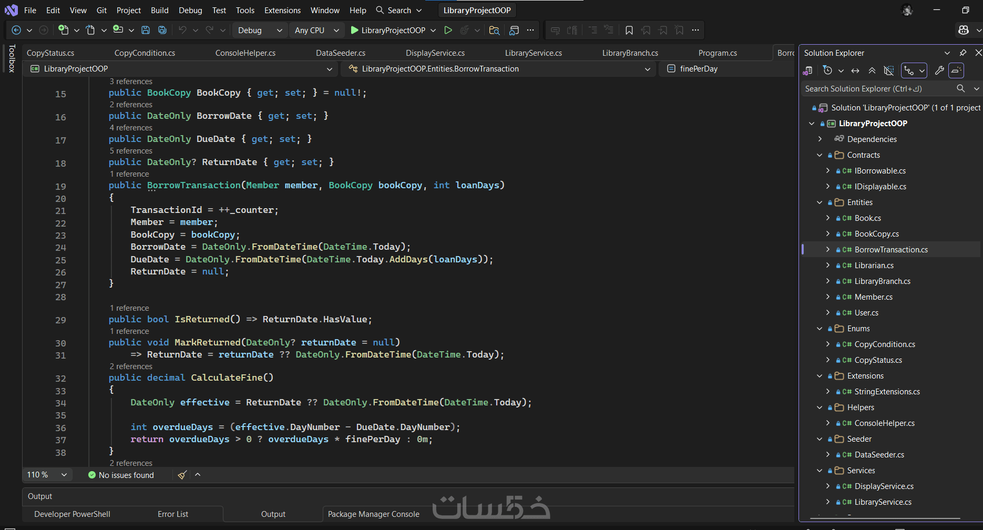Click the Save All toolbar icon

coord(162,30)
